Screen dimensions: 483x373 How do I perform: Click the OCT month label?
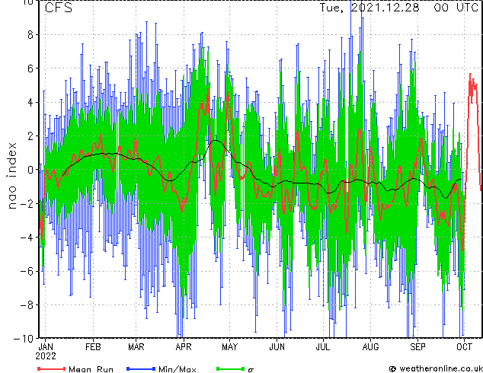[464, 347]
